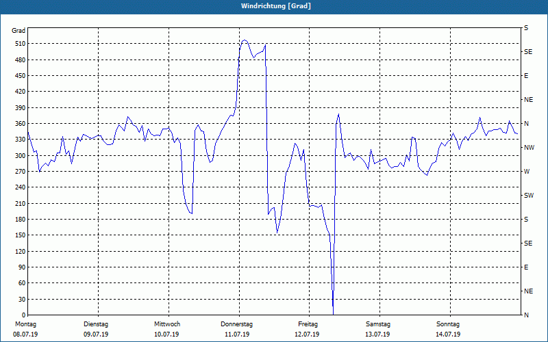Select the Donnerstag day label
Screen dimensions: 548x342
coord(236,324)
